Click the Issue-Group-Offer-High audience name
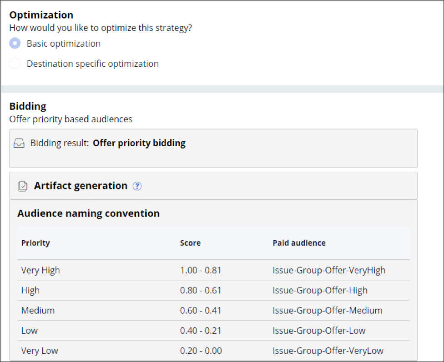This screenshot has height=362, width=444. point(320,290)
